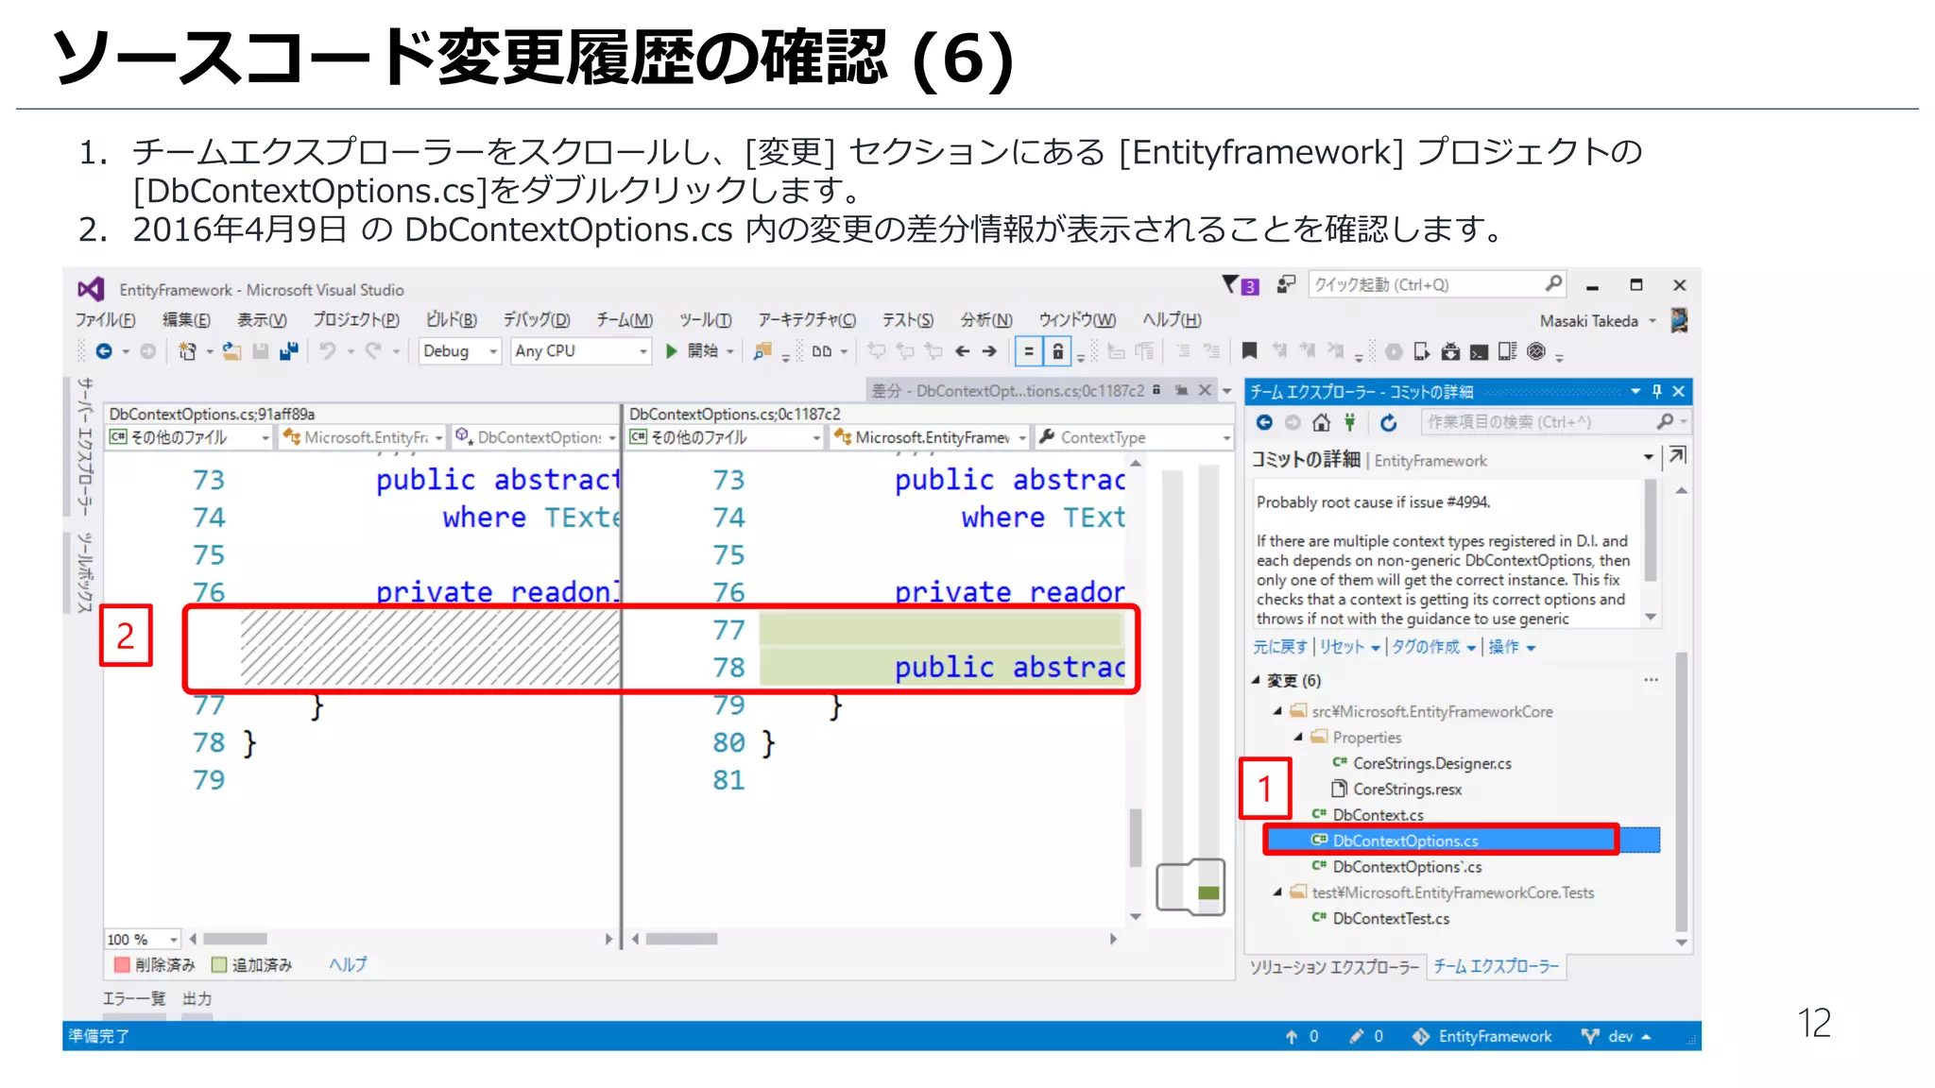Click the クイック起動 search field
This screenshot has width=1935, height=1088.
coord(1437,284)
